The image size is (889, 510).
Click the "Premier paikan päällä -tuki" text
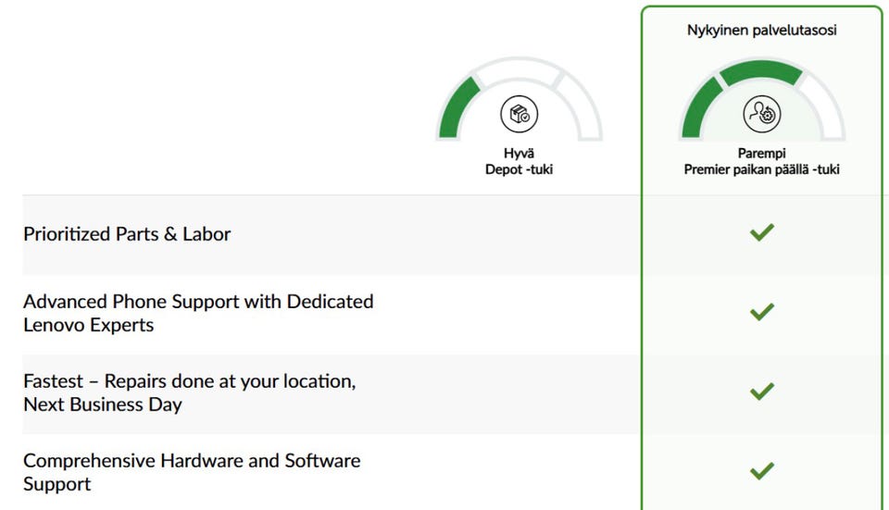coord(761,169)
